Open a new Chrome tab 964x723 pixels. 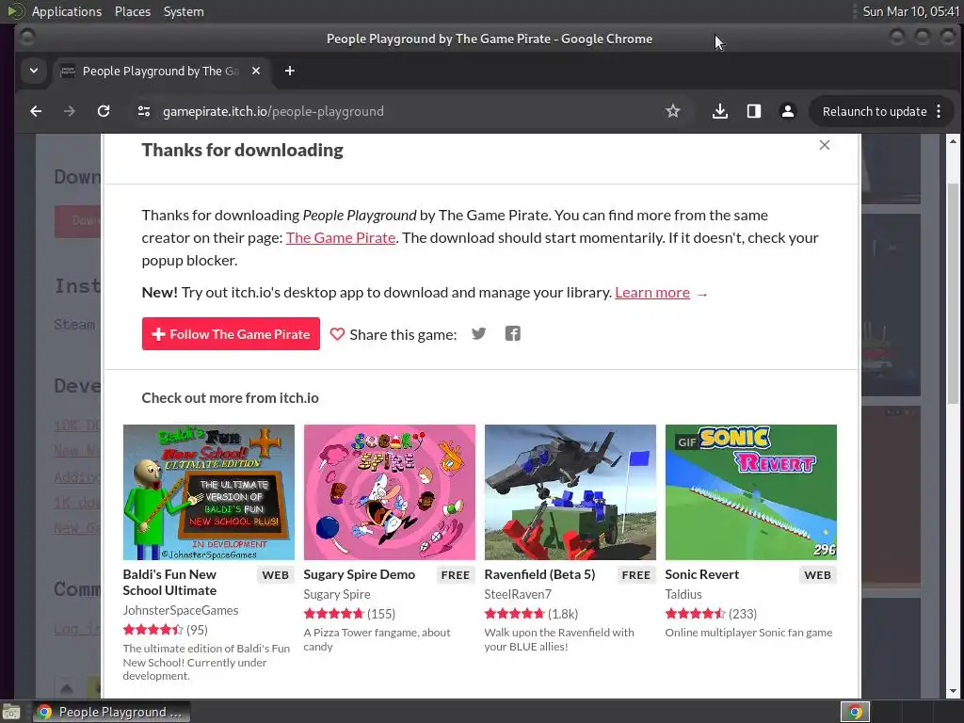coord(290,71)
